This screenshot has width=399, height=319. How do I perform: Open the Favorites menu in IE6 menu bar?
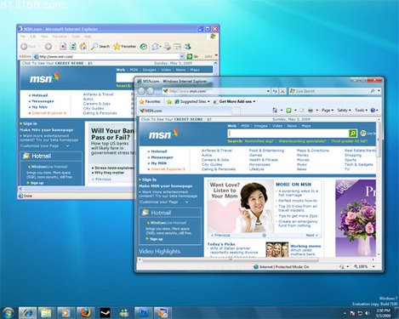[60, 37]
